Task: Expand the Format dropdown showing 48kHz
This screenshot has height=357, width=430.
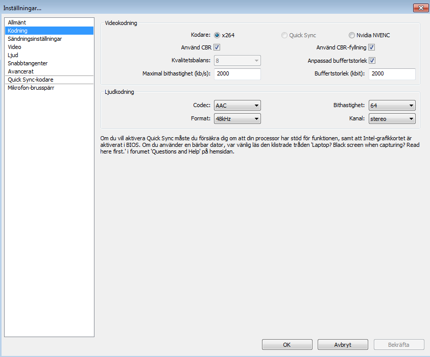Action: (237, 119)
